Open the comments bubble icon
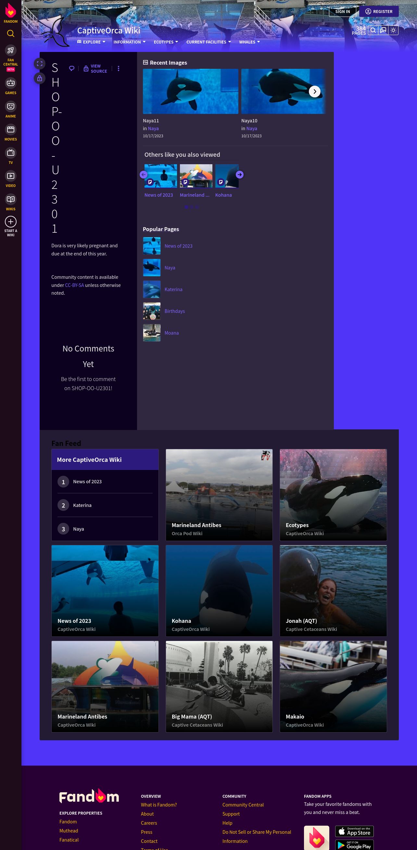Viewport: 417px width, 850px height. pyautogui.click(x=71, y=68)
